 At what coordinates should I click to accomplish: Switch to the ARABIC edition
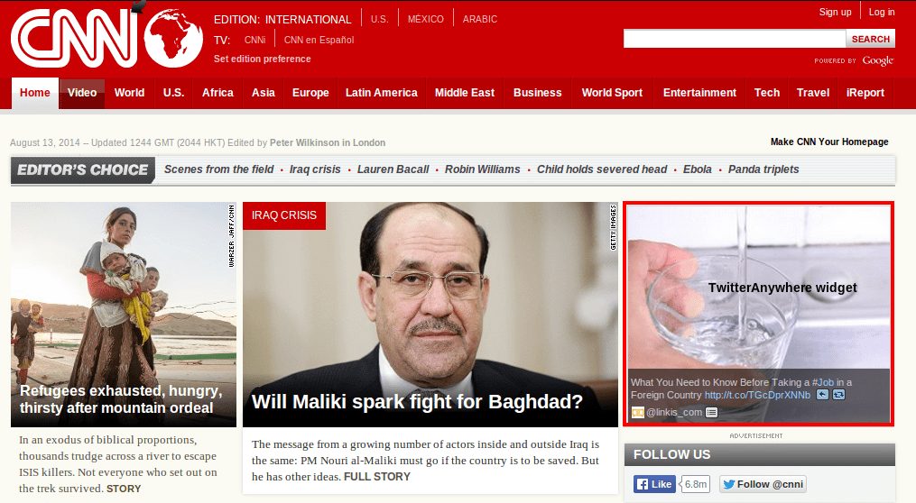pos(479,19)
